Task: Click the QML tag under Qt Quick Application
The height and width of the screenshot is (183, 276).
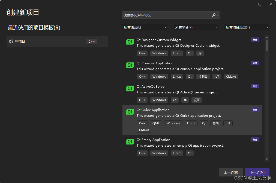Action: 156,123
